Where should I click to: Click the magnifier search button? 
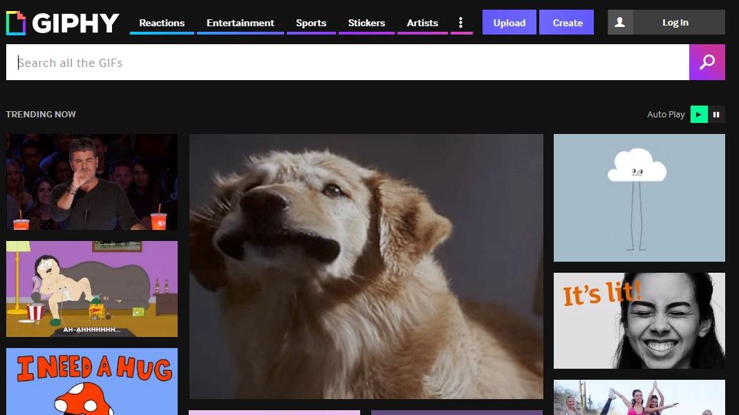pyautogui.click(x=707, y=62)
